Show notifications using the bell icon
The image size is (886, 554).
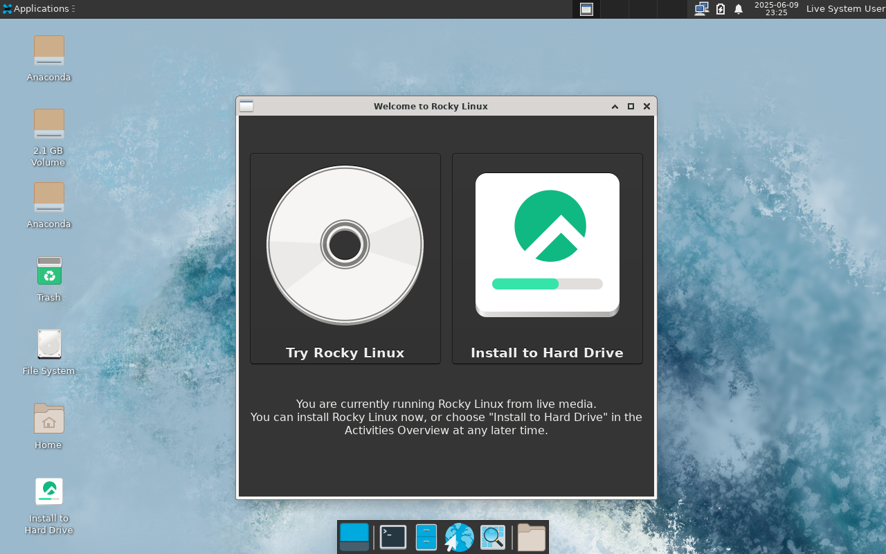(x=739, y=9)
